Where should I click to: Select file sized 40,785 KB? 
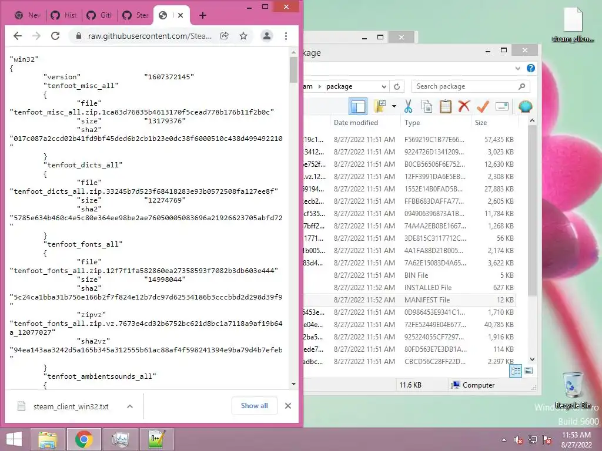409,324
